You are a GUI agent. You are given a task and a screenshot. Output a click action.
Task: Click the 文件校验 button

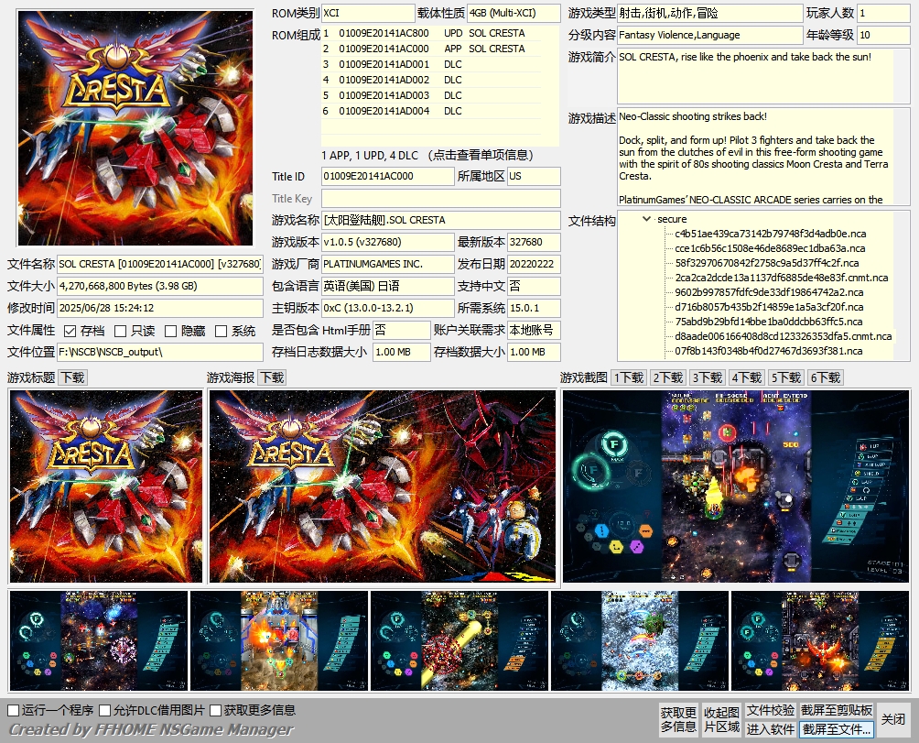click(x=771, y=710)
